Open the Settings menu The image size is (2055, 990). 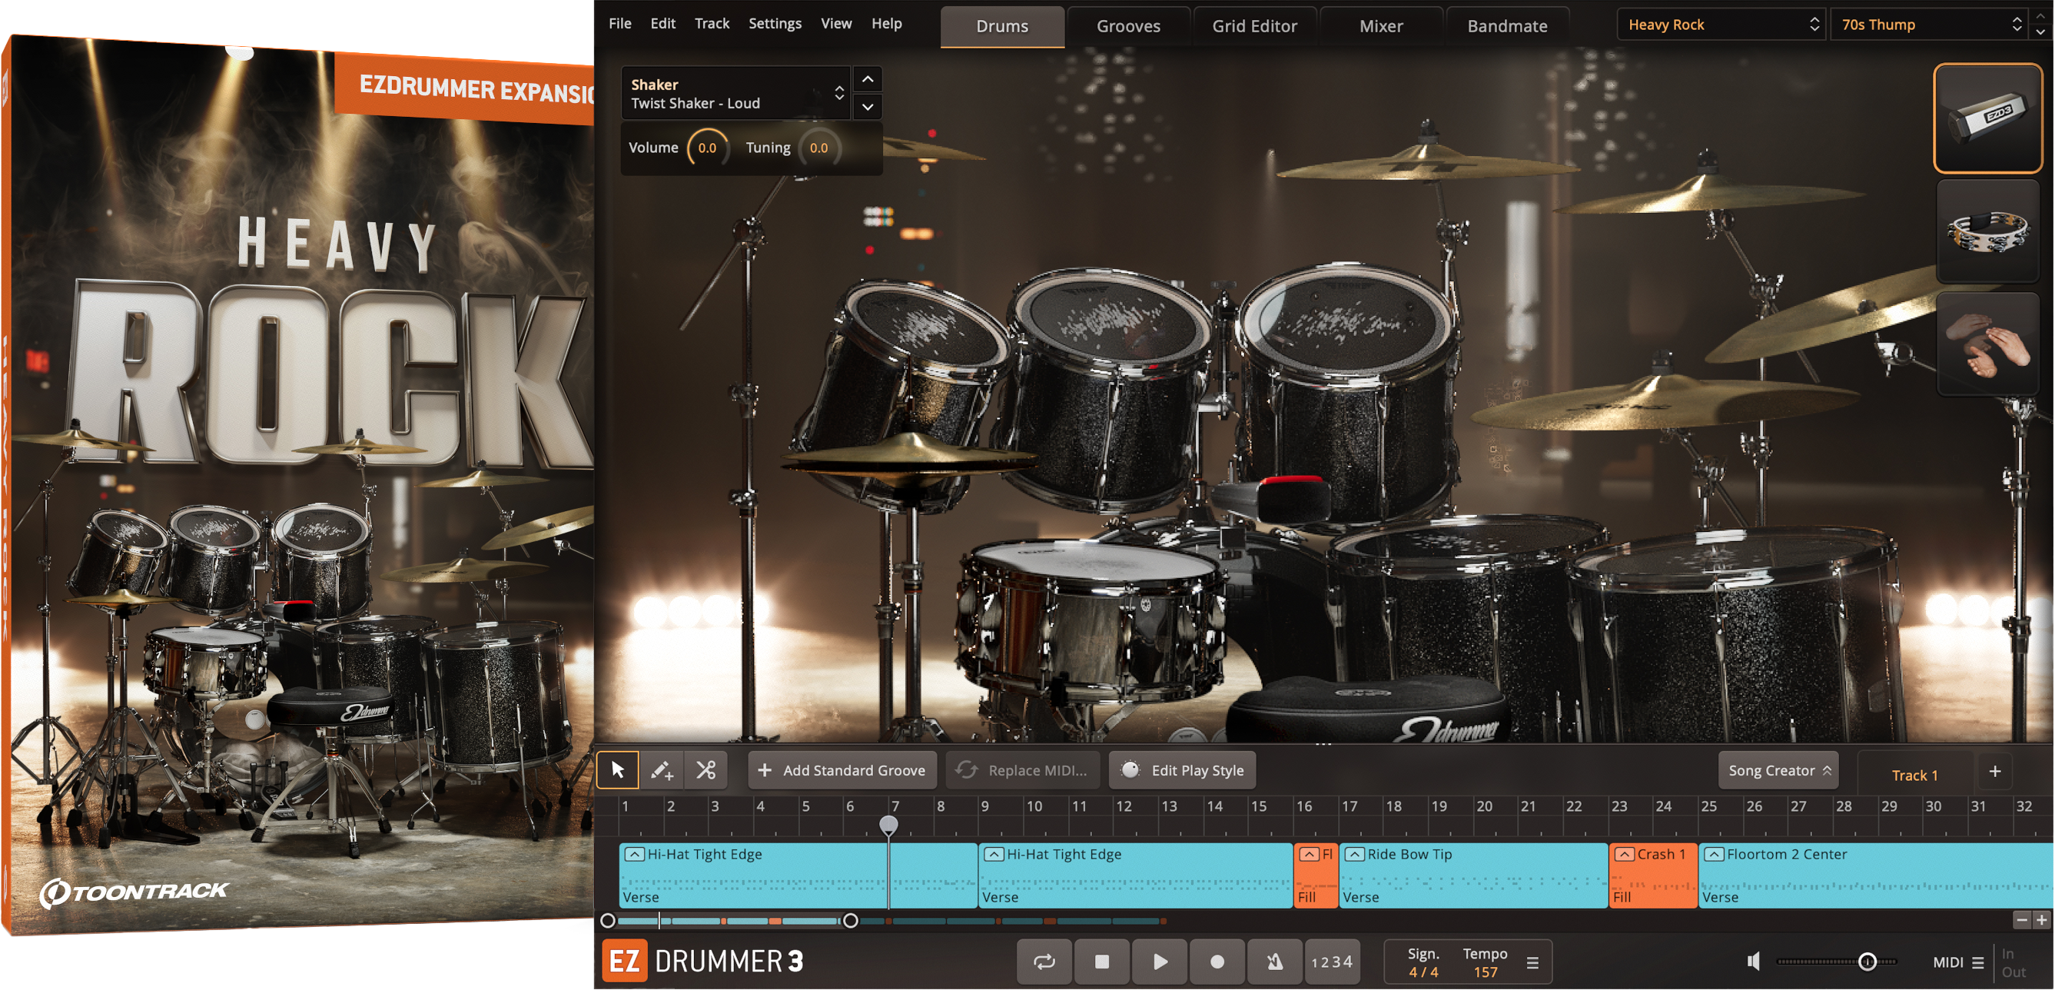[774, 23]
